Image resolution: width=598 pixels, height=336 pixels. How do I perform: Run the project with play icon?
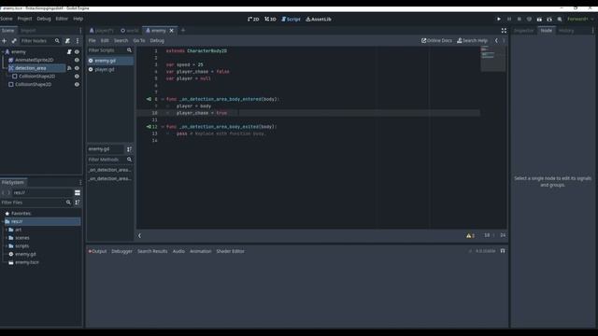pos(498,19)
